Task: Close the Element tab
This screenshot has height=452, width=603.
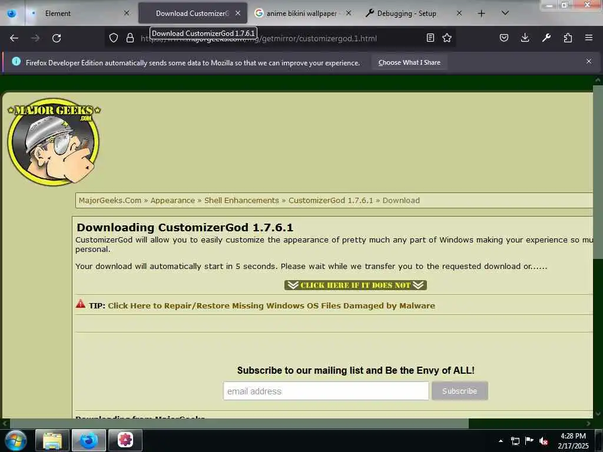Action: pyautogui.click(x=127, y=13)
